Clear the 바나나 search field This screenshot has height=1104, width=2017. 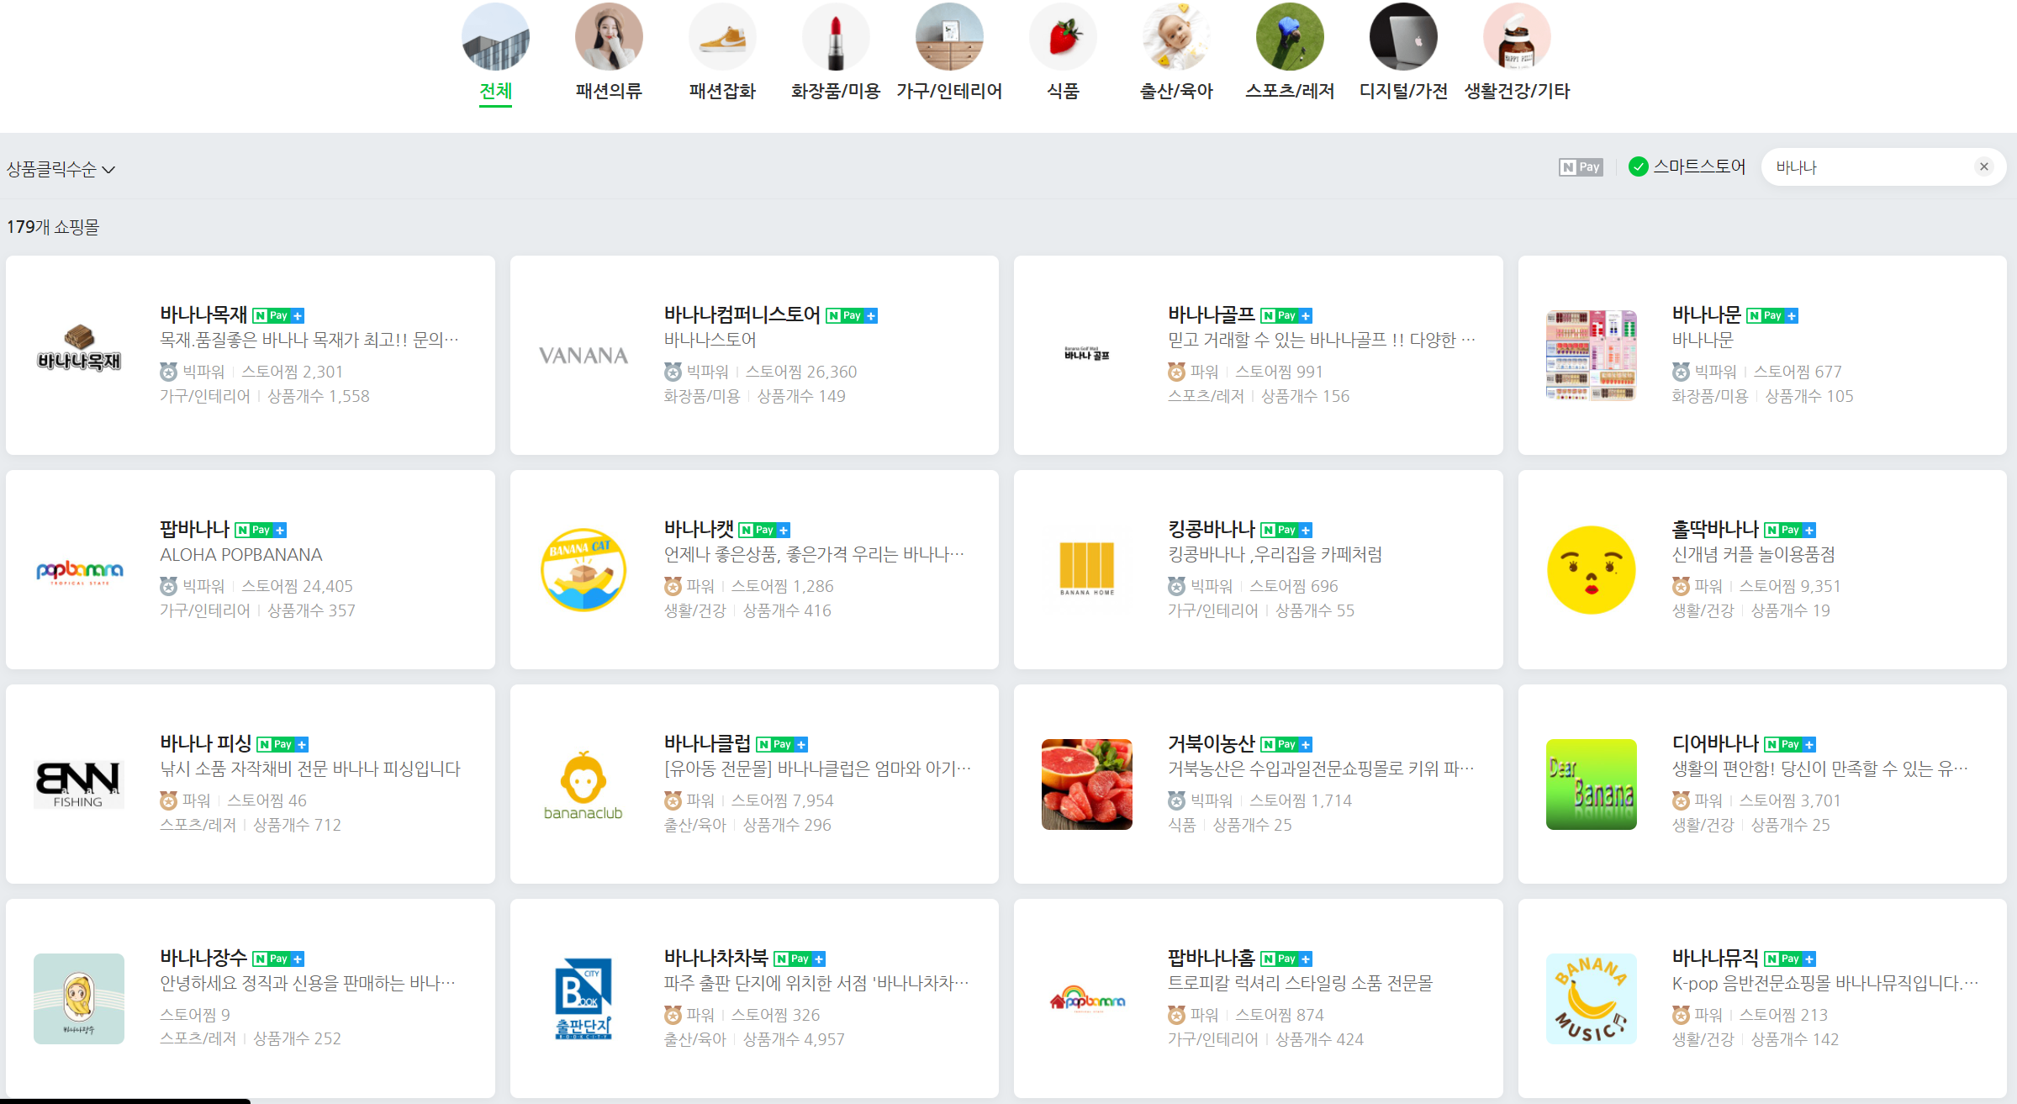pyautogui.click(x=1984, y=166)
